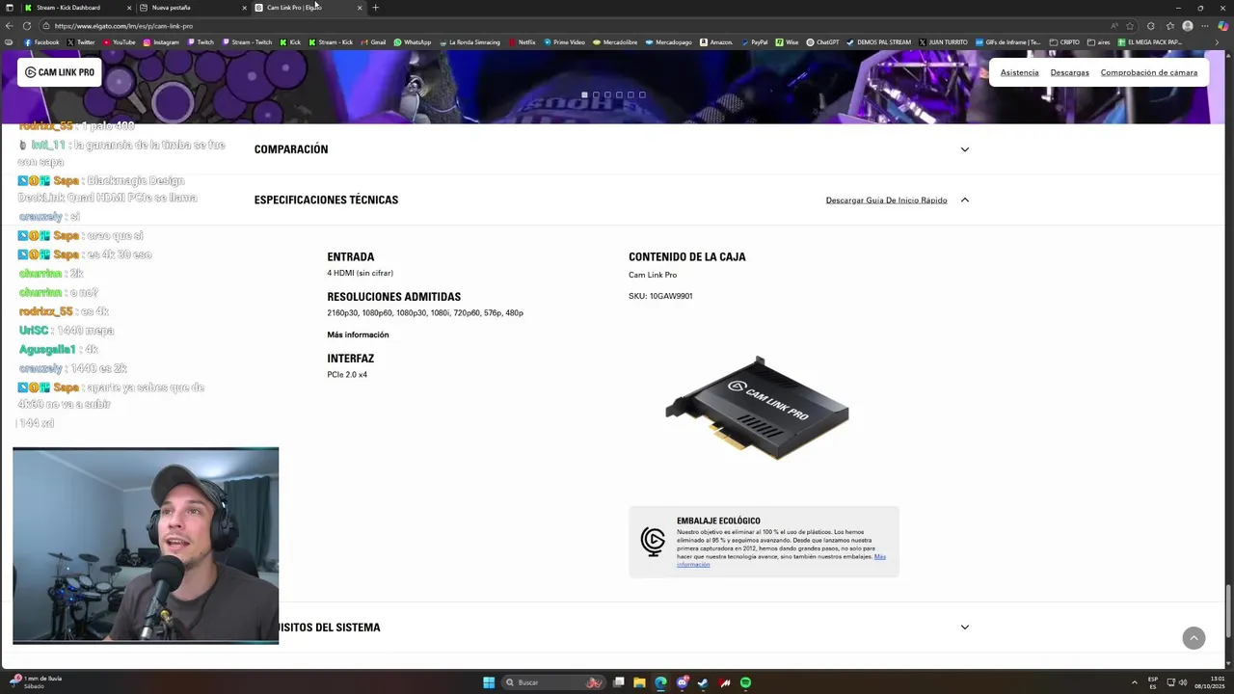Open the Prime Video bookmark
1234x694 pixels.
564,42
